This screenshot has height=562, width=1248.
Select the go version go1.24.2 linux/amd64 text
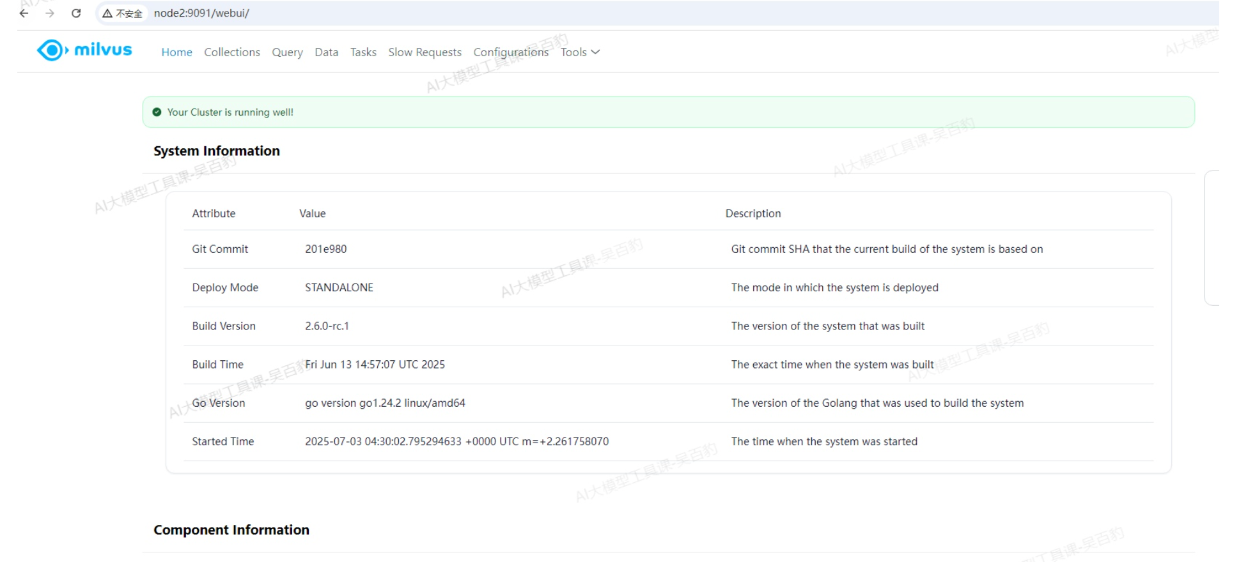pyautogui.click(x=386, y=403)
